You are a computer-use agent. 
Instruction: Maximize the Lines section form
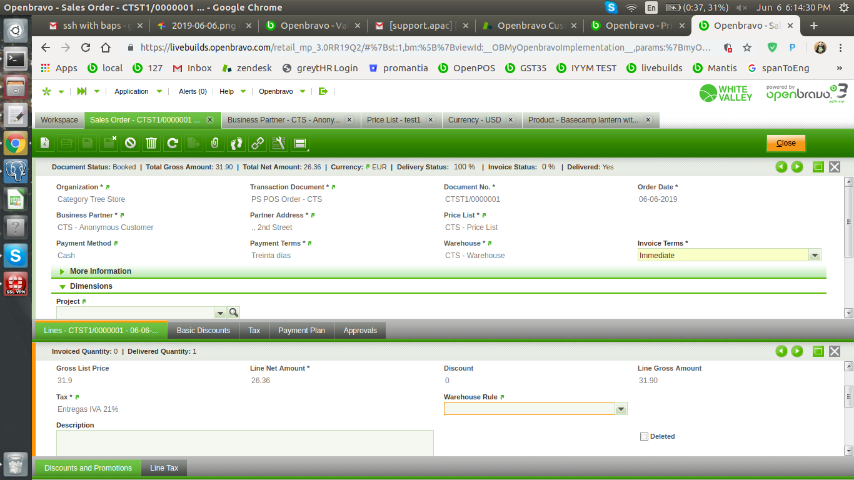pos(818,351)
